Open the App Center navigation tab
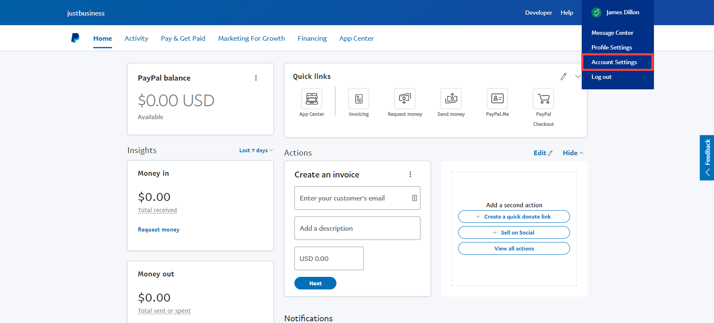Viewport: 714px width, 323px height. [357, 38]
